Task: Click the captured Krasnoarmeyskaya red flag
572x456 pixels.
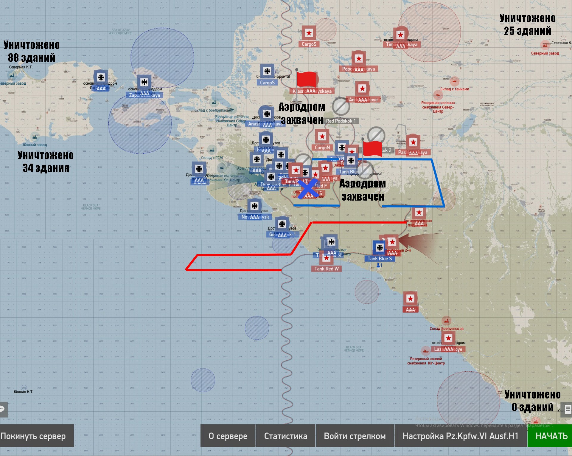Action: click(x=307, y=79)
